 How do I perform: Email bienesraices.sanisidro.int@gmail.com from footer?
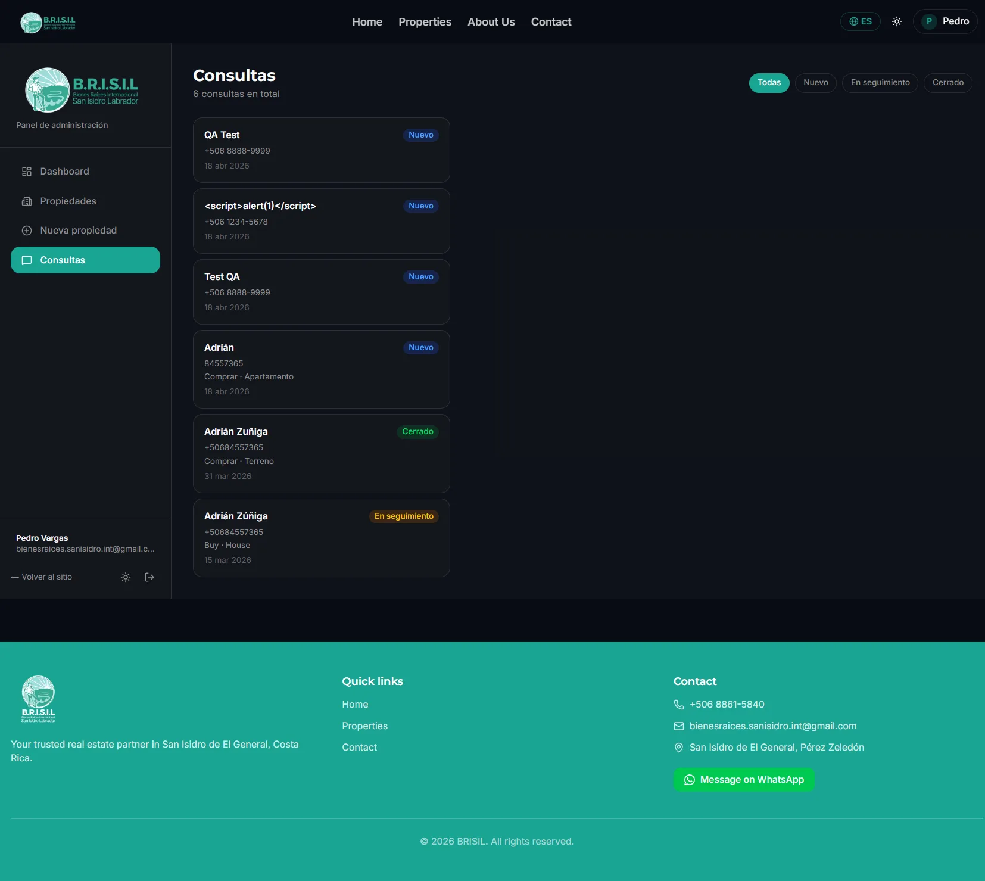click(773, 726)
